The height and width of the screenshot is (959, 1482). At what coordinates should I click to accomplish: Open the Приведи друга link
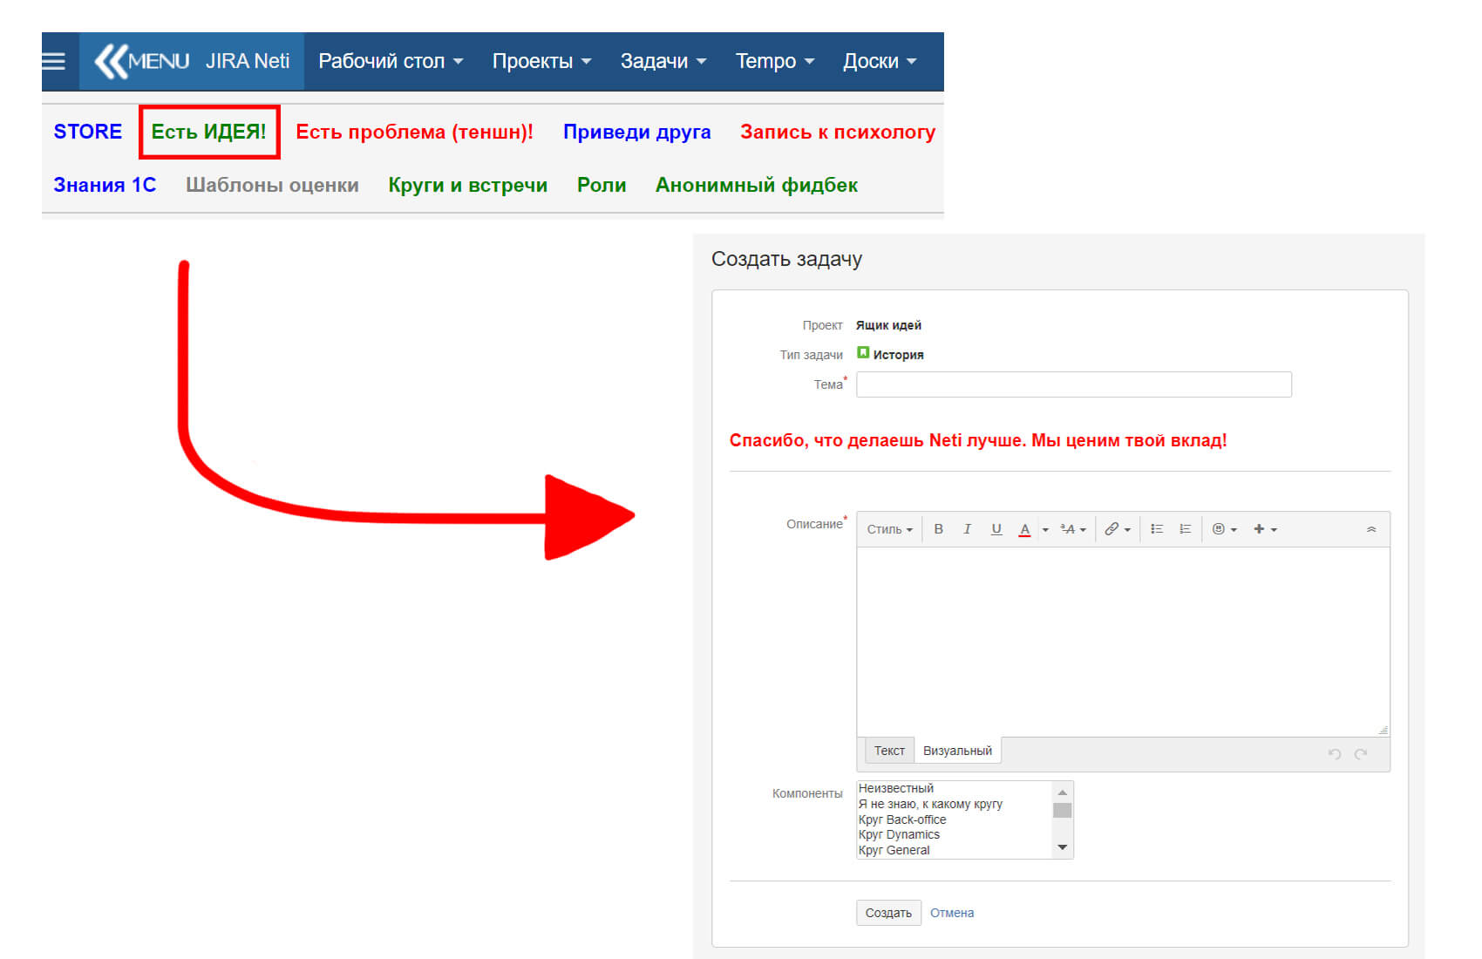tap(636, 132)
